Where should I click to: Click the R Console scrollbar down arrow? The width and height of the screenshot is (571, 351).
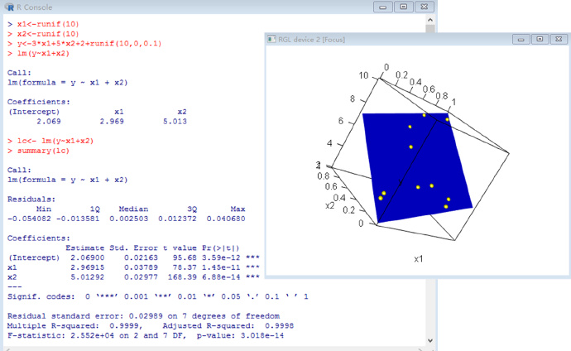pos(430,341)
